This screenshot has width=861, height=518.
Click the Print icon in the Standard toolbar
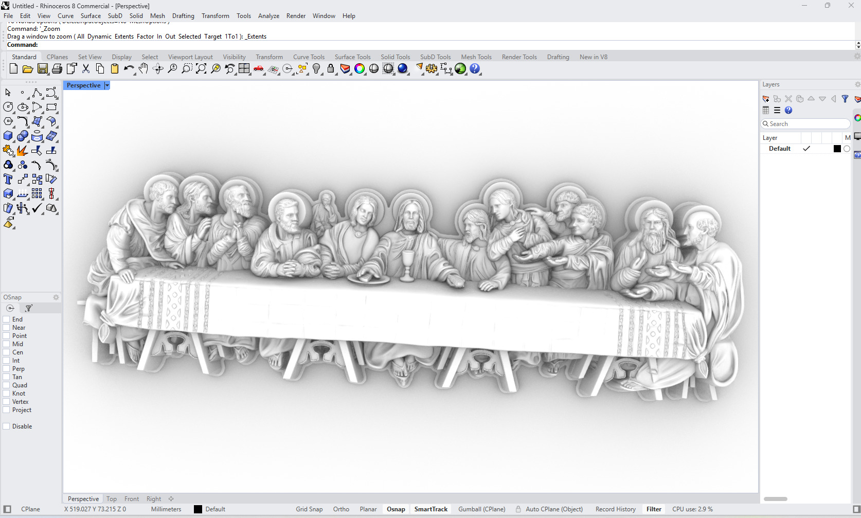point(57,69)
